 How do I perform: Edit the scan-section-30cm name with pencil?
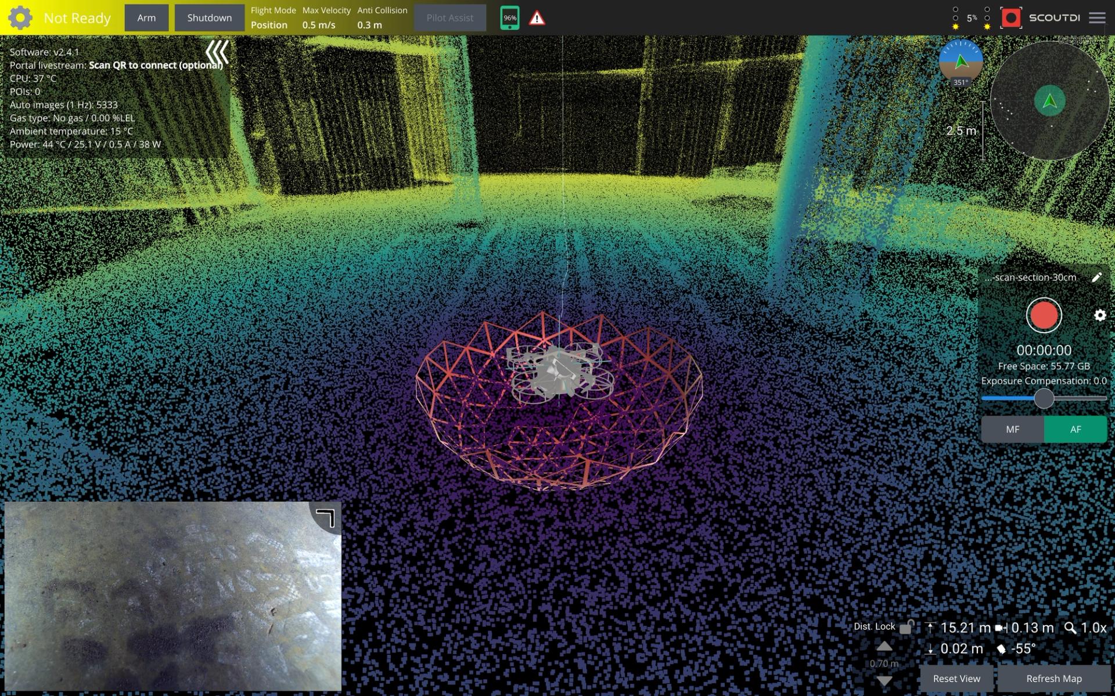click(1096, 277)
